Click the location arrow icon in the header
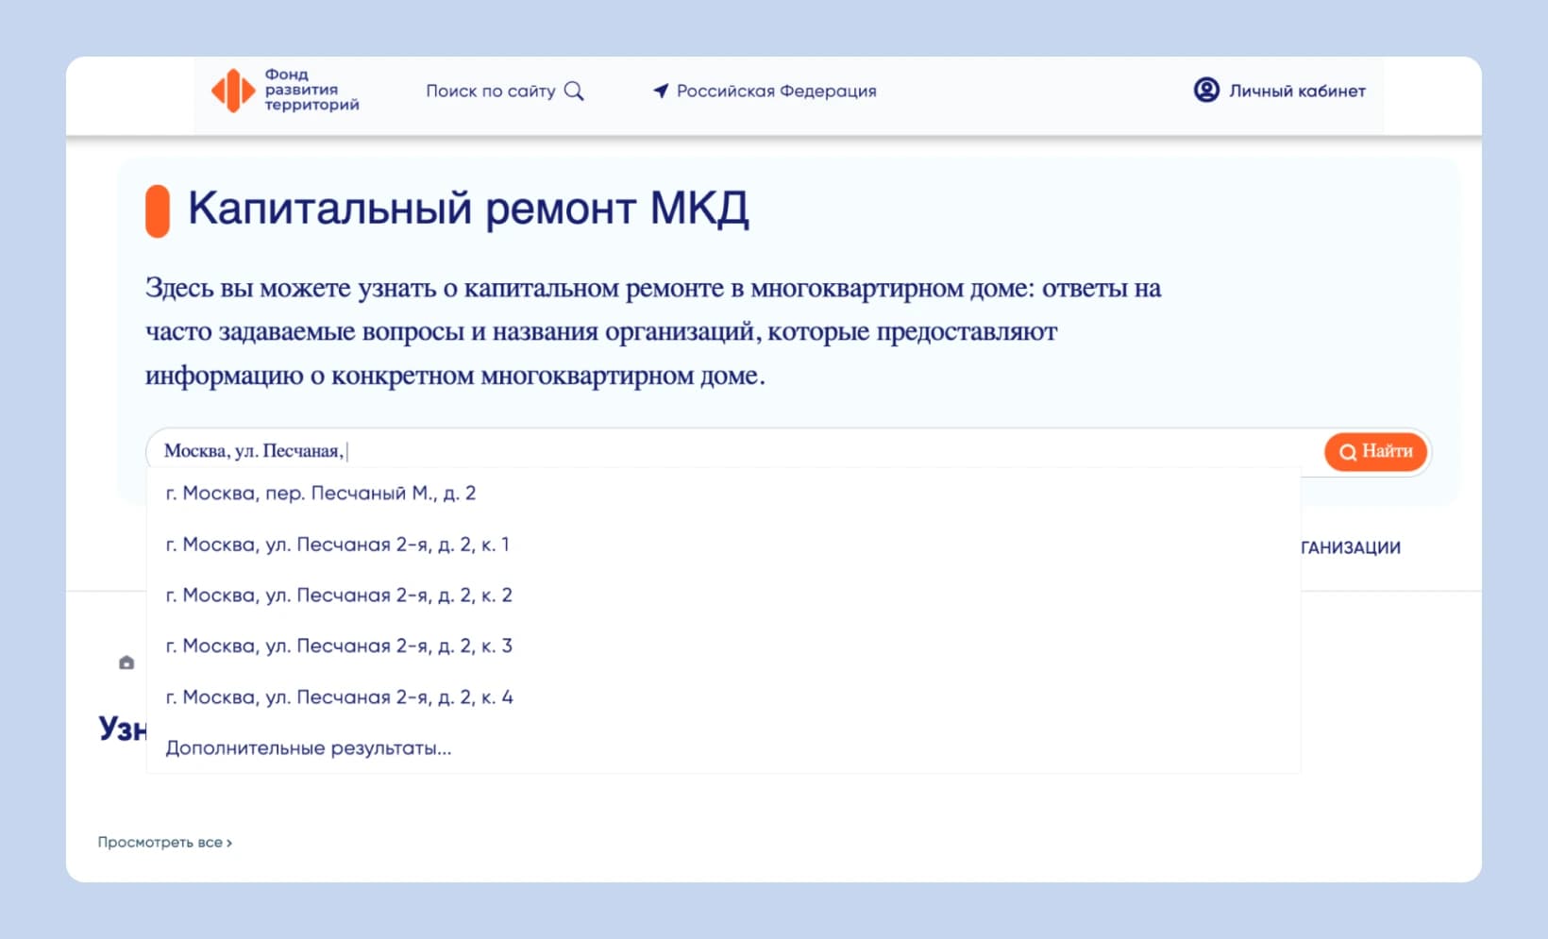Screen dimensions: 1548x939 click(x=661, y=91)
